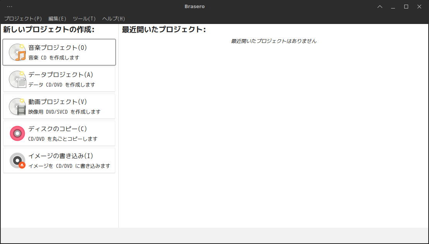429x244 pixels.
Task: Click the Brasero title bar text
Action: pos(195,7)
